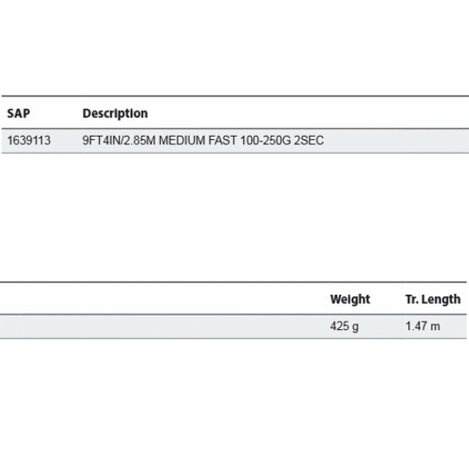469x469 pixels.
Task: Click the Weight column header
Action: [350, 299]
